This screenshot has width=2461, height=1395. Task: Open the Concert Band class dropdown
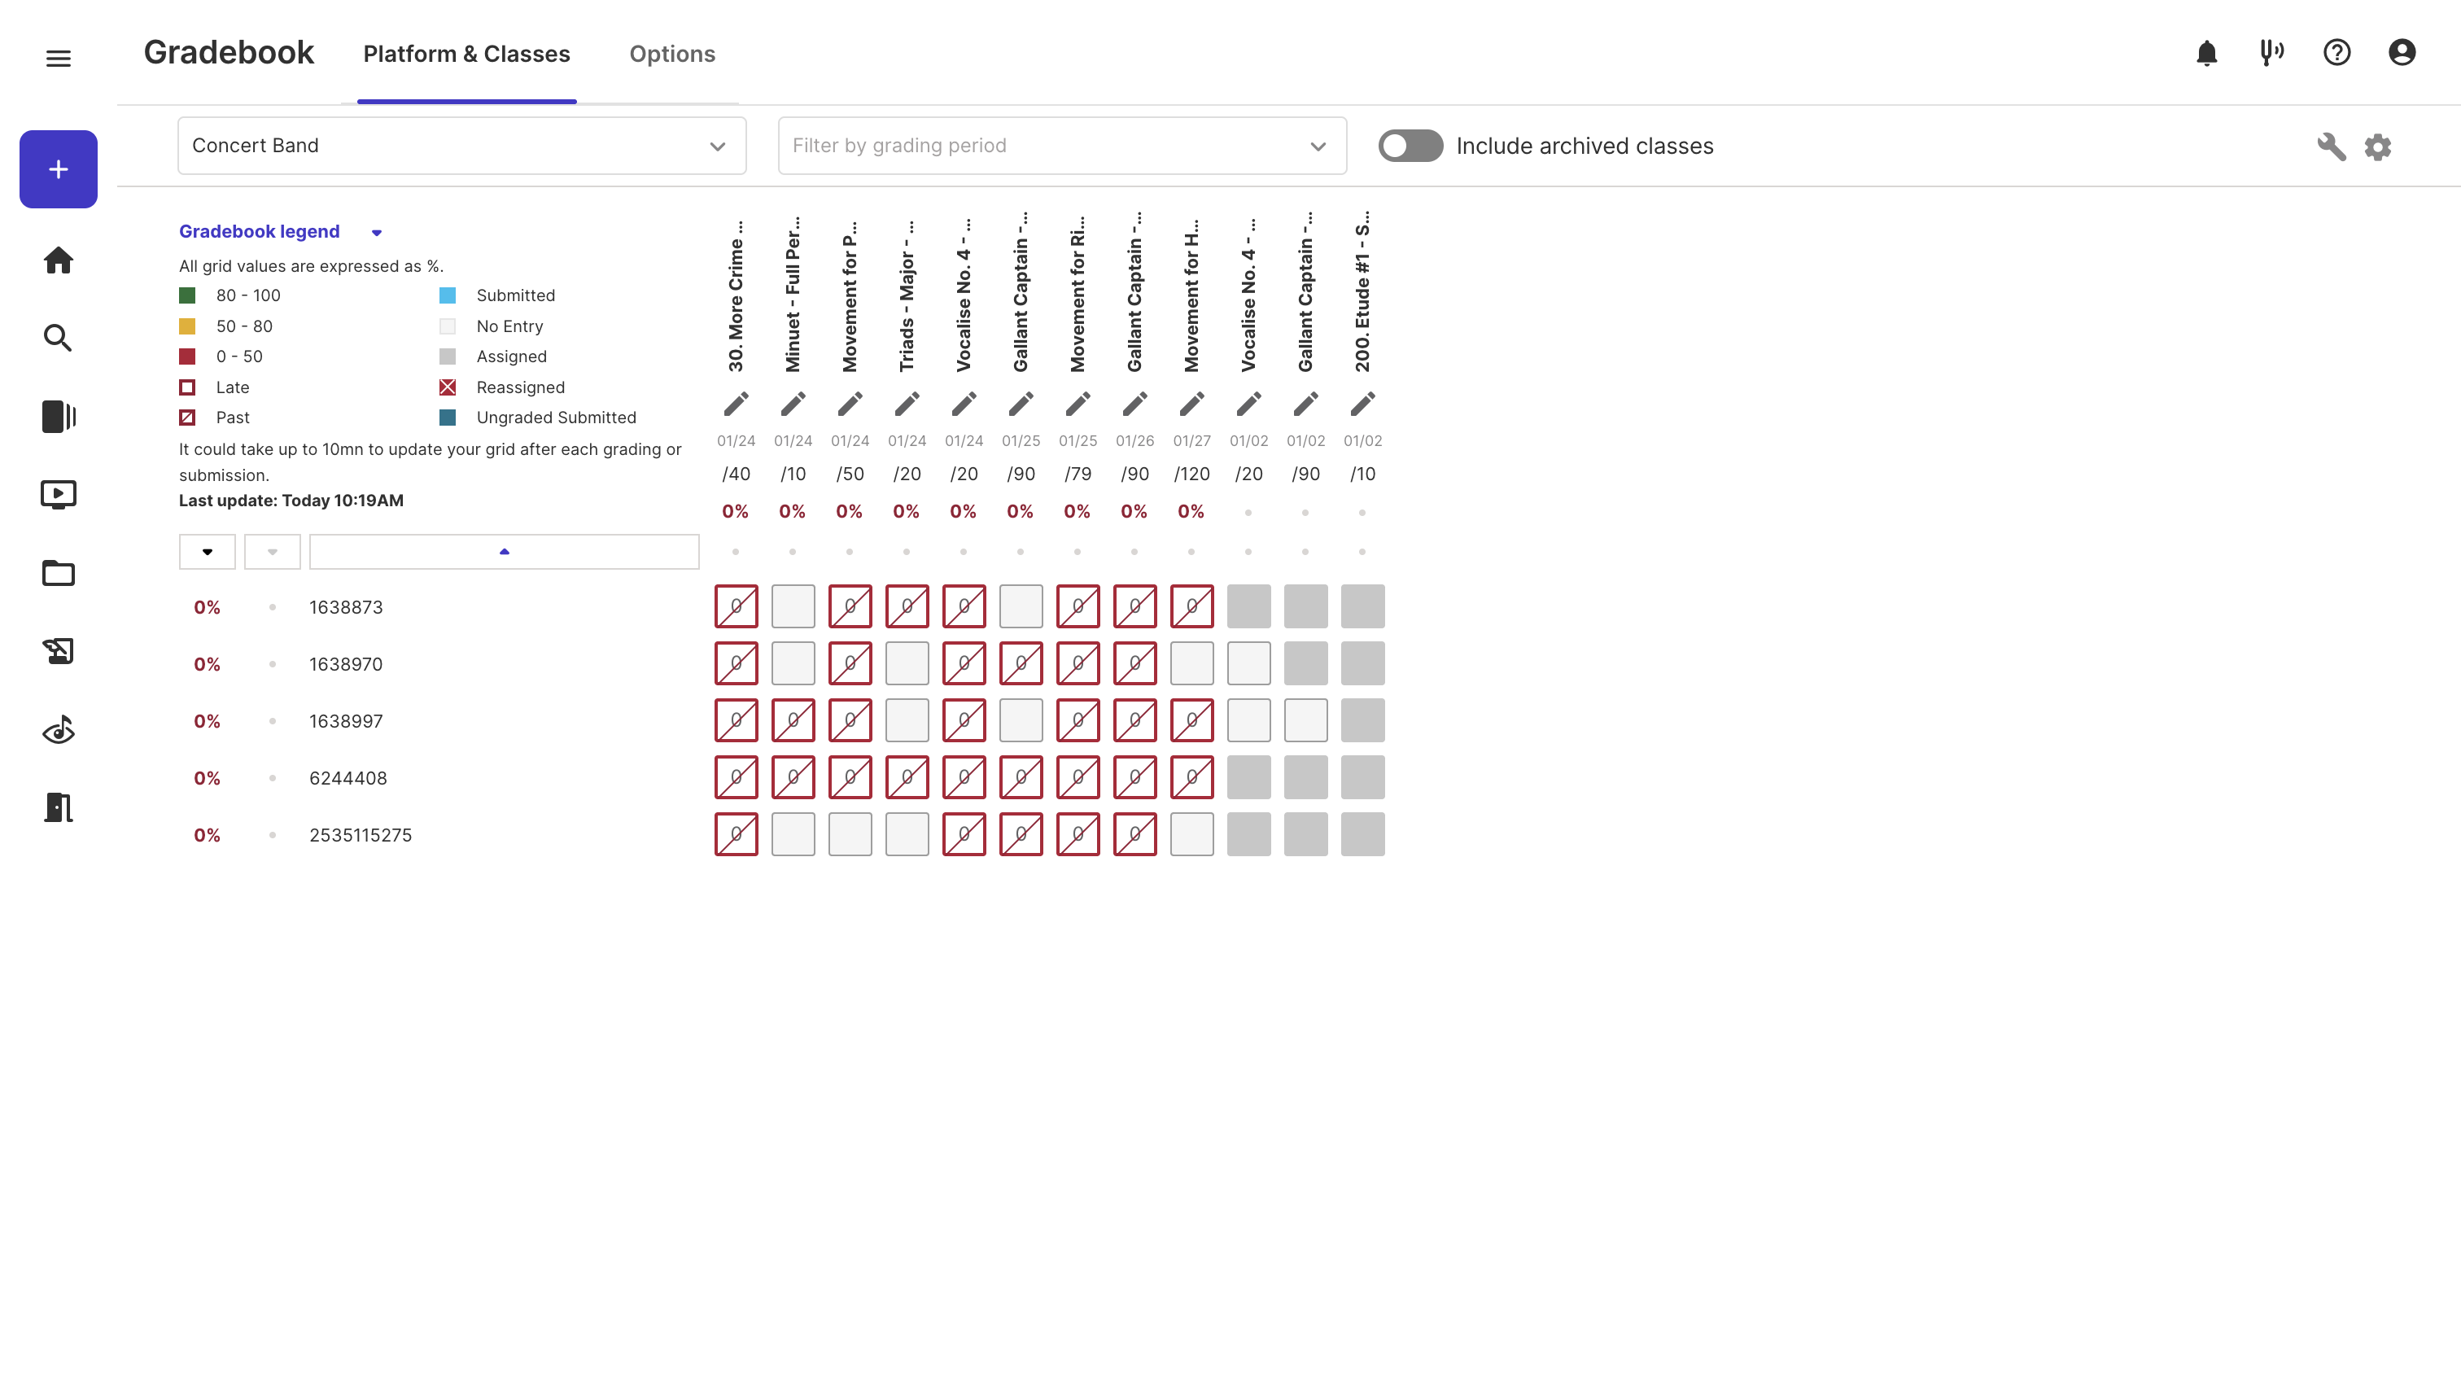461,146
